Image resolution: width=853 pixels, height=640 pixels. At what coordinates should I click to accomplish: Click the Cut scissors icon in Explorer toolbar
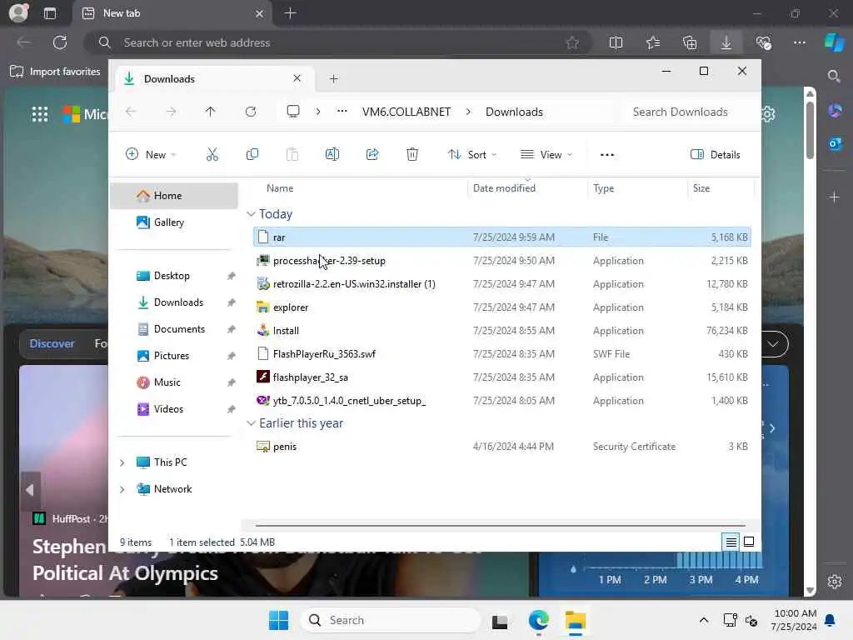[x=212, y=154]
